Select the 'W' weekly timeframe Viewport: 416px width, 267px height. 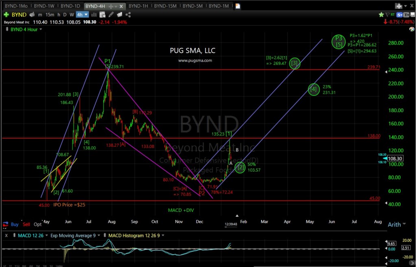[x=72, y=15]
